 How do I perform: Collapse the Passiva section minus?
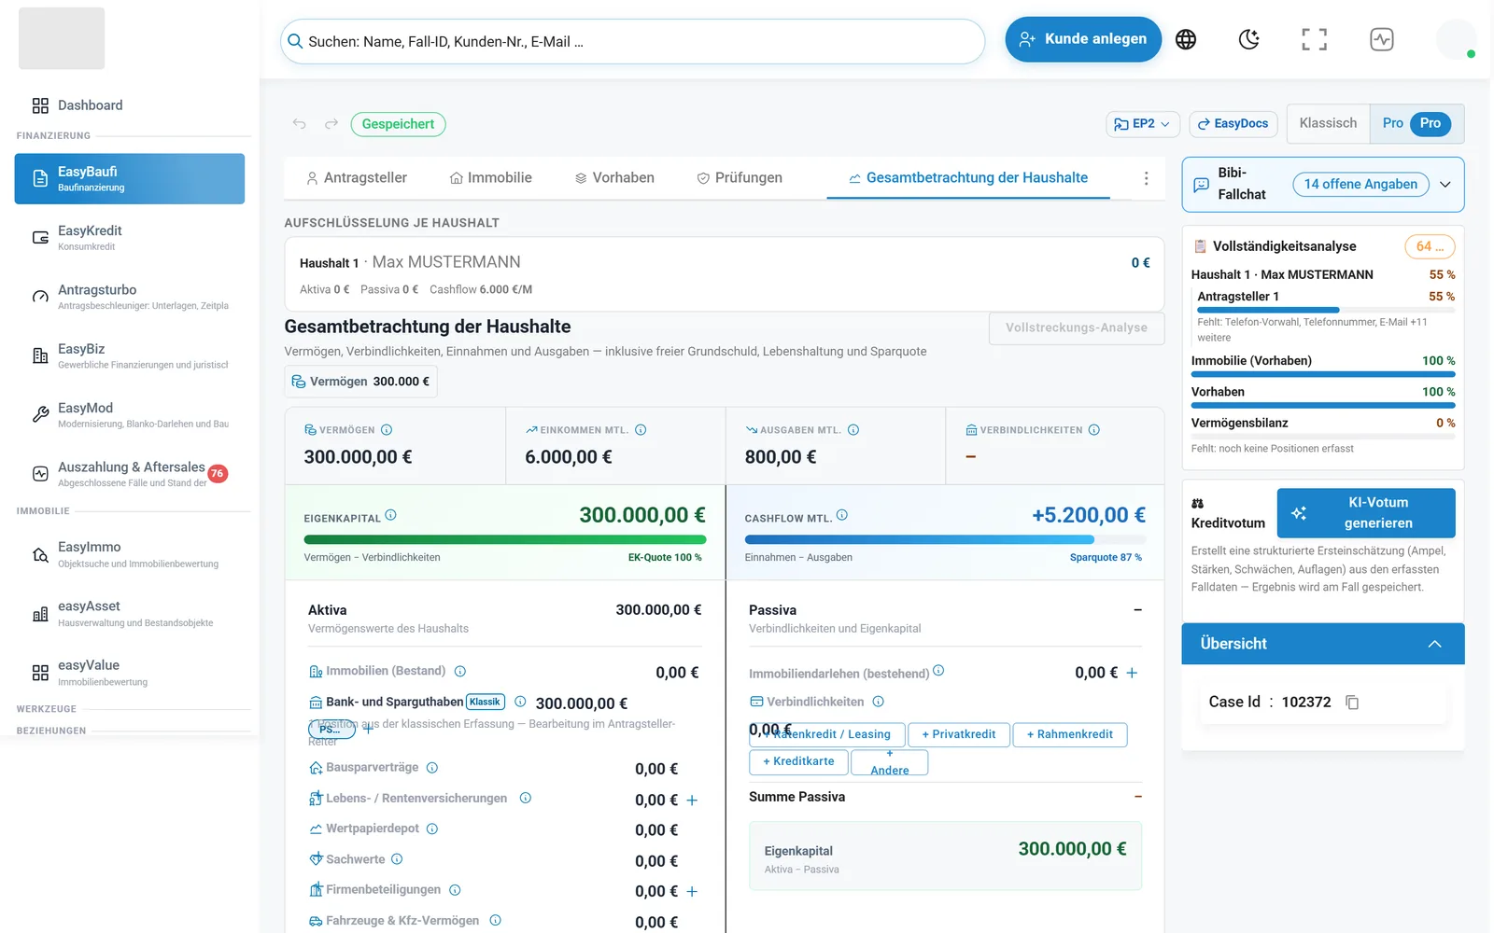[1137, 610]
